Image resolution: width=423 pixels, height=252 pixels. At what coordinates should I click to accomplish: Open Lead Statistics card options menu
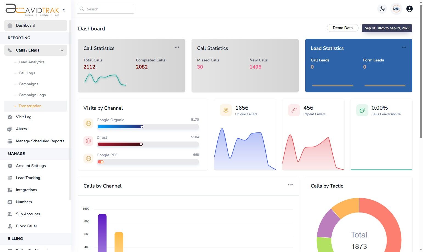(x=404, y=47)
